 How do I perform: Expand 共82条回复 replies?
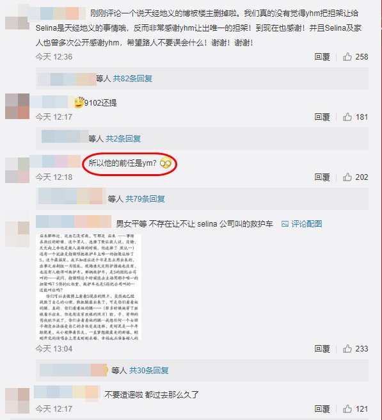[132, 79]
